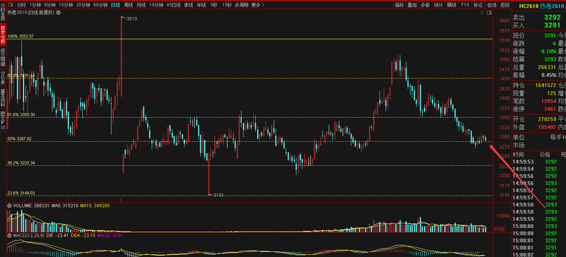Click the 涨停 3461 limit-up value
The image size is (566, 257).
[550, 109]
